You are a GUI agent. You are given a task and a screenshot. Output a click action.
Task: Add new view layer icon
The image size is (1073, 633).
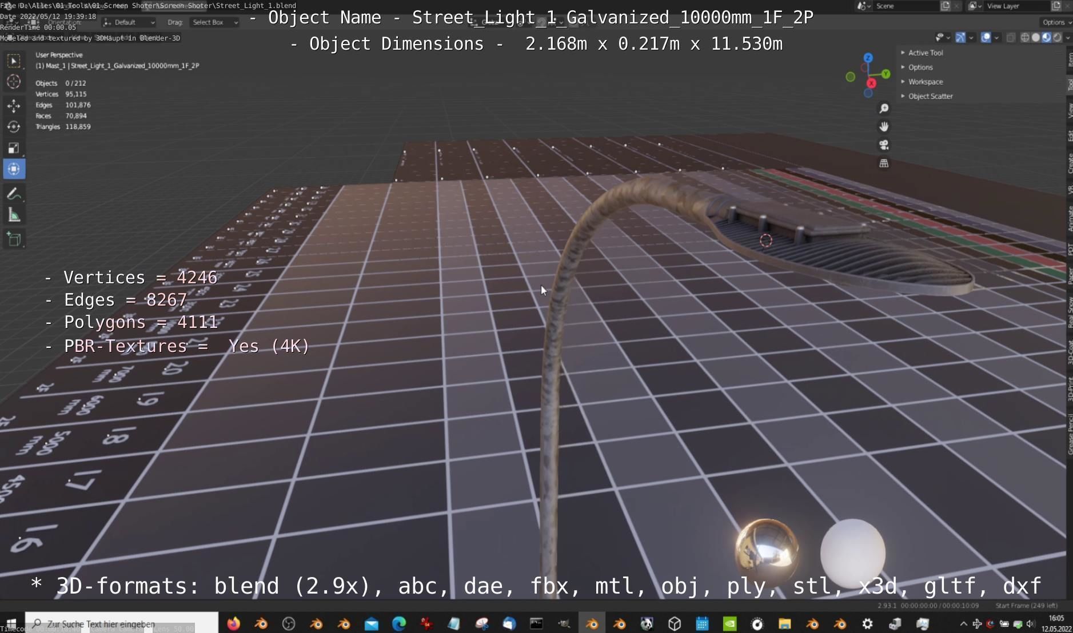click(x=1056, y=6)
